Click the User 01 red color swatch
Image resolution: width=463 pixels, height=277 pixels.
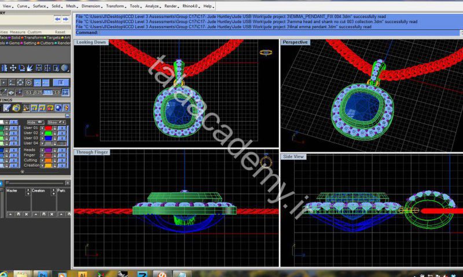(x=49, y=128)
